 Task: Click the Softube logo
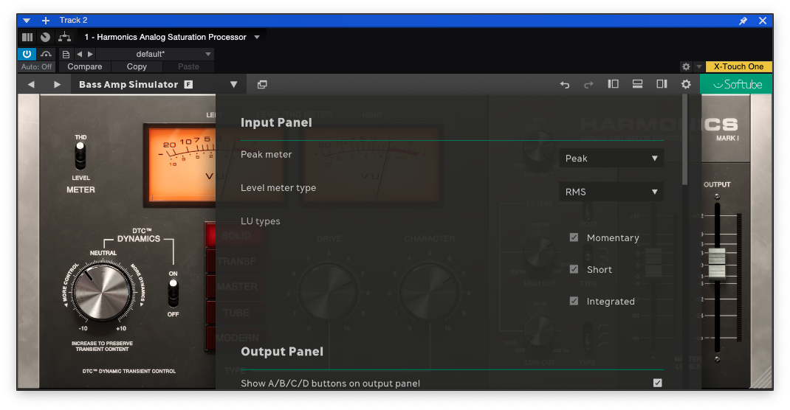737,85
